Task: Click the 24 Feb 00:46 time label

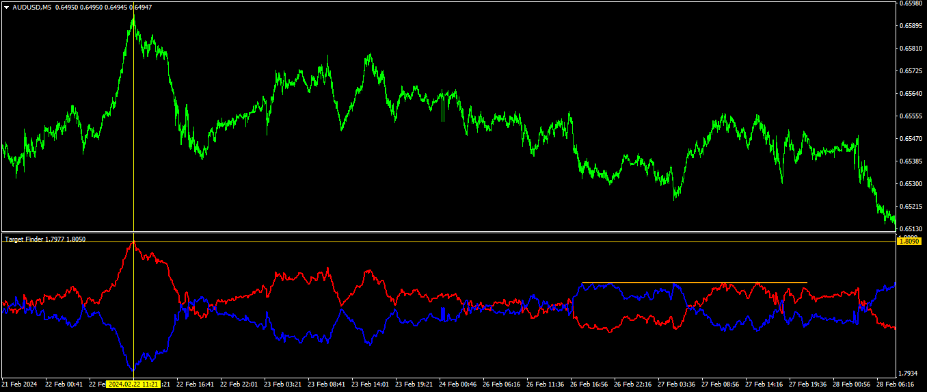Action: coord(457,384)
